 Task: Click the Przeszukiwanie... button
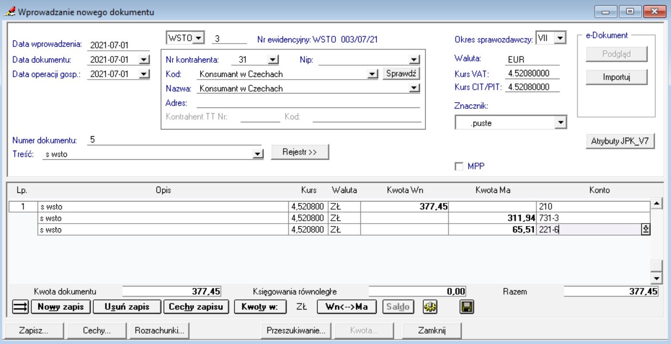(x=296, y=331)
